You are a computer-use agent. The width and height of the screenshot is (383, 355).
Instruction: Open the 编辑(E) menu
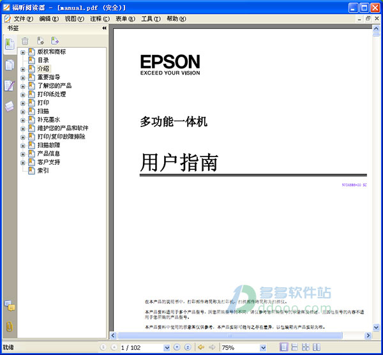click(49, 19)
